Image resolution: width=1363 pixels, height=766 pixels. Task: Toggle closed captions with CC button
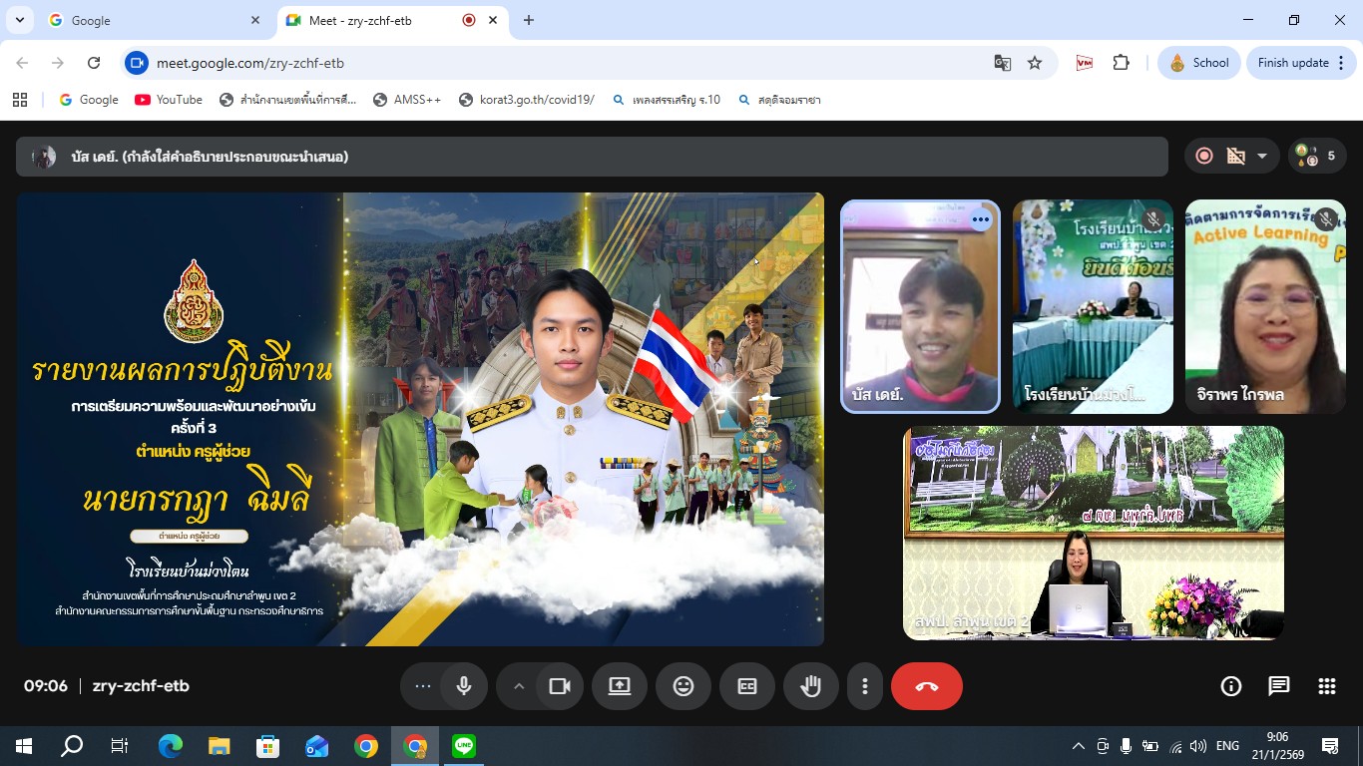pyautogui.click(x=747, y=686)
